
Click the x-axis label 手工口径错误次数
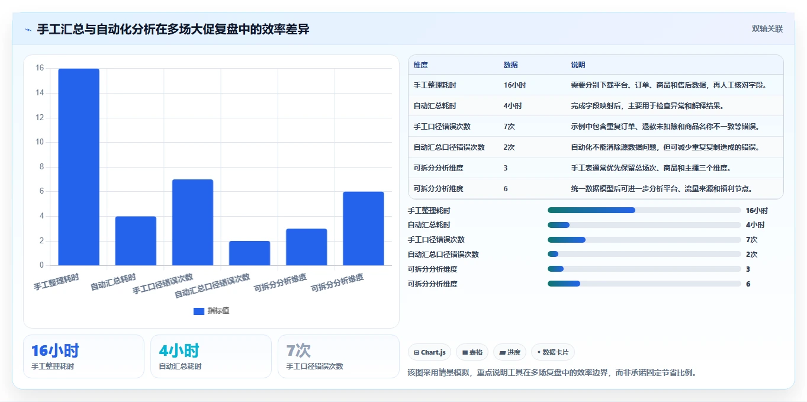[x=163, y=284]
